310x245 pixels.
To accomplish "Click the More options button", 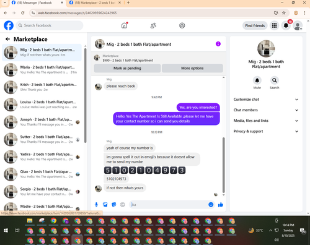I will (192, 68).
